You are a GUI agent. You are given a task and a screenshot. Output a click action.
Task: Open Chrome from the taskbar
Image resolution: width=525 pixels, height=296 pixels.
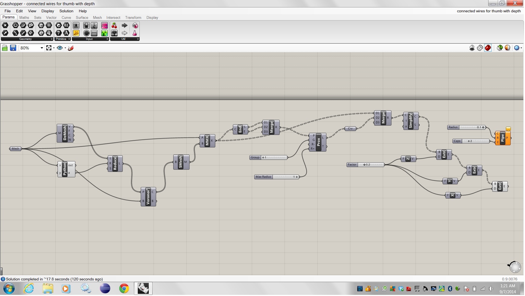click(x=124, y=289)
